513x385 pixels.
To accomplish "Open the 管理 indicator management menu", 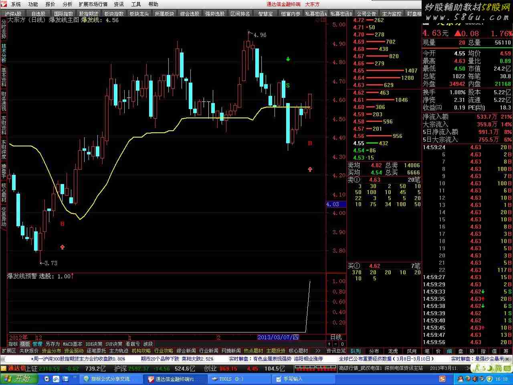I will point(37,344).
